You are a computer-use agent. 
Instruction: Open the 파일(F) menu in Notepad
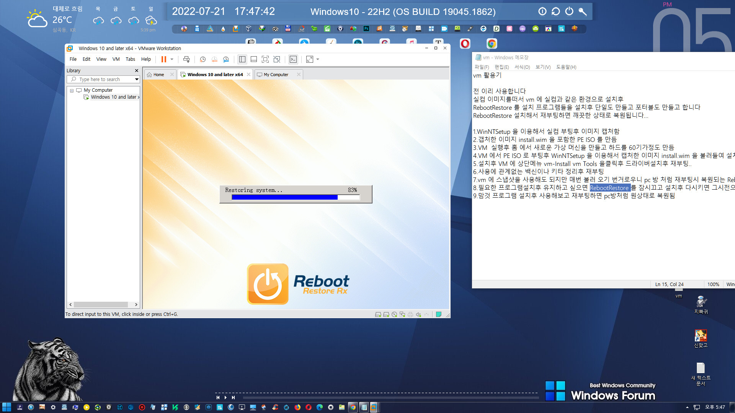tap(482, 67)
